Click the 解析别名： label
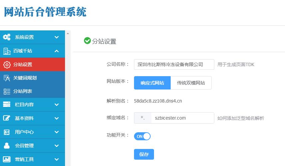285x166 pixels. pos(118,101)
